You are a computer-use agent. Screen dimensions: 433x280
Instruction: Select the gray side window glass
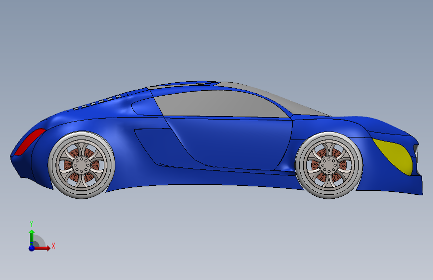pyautogui.click(x=221, y=104)
